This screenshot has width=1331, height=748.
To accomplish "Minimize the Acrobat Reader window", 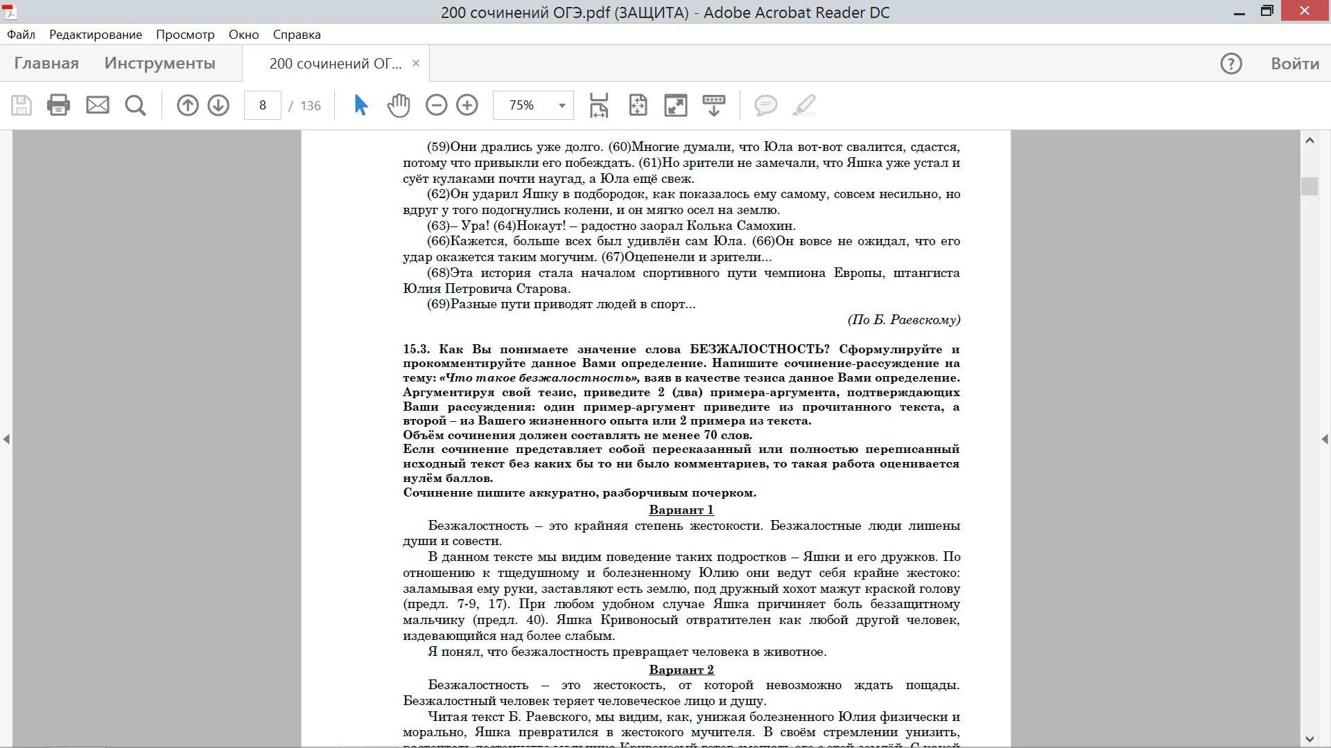I will point(1239,12).
